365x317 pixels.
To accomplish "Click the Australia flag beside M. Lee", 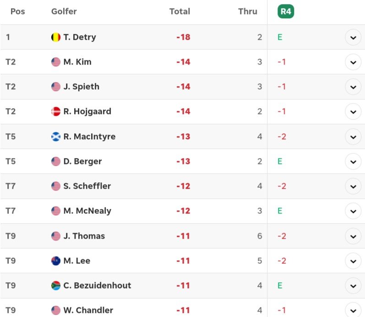I will (55, 261).
